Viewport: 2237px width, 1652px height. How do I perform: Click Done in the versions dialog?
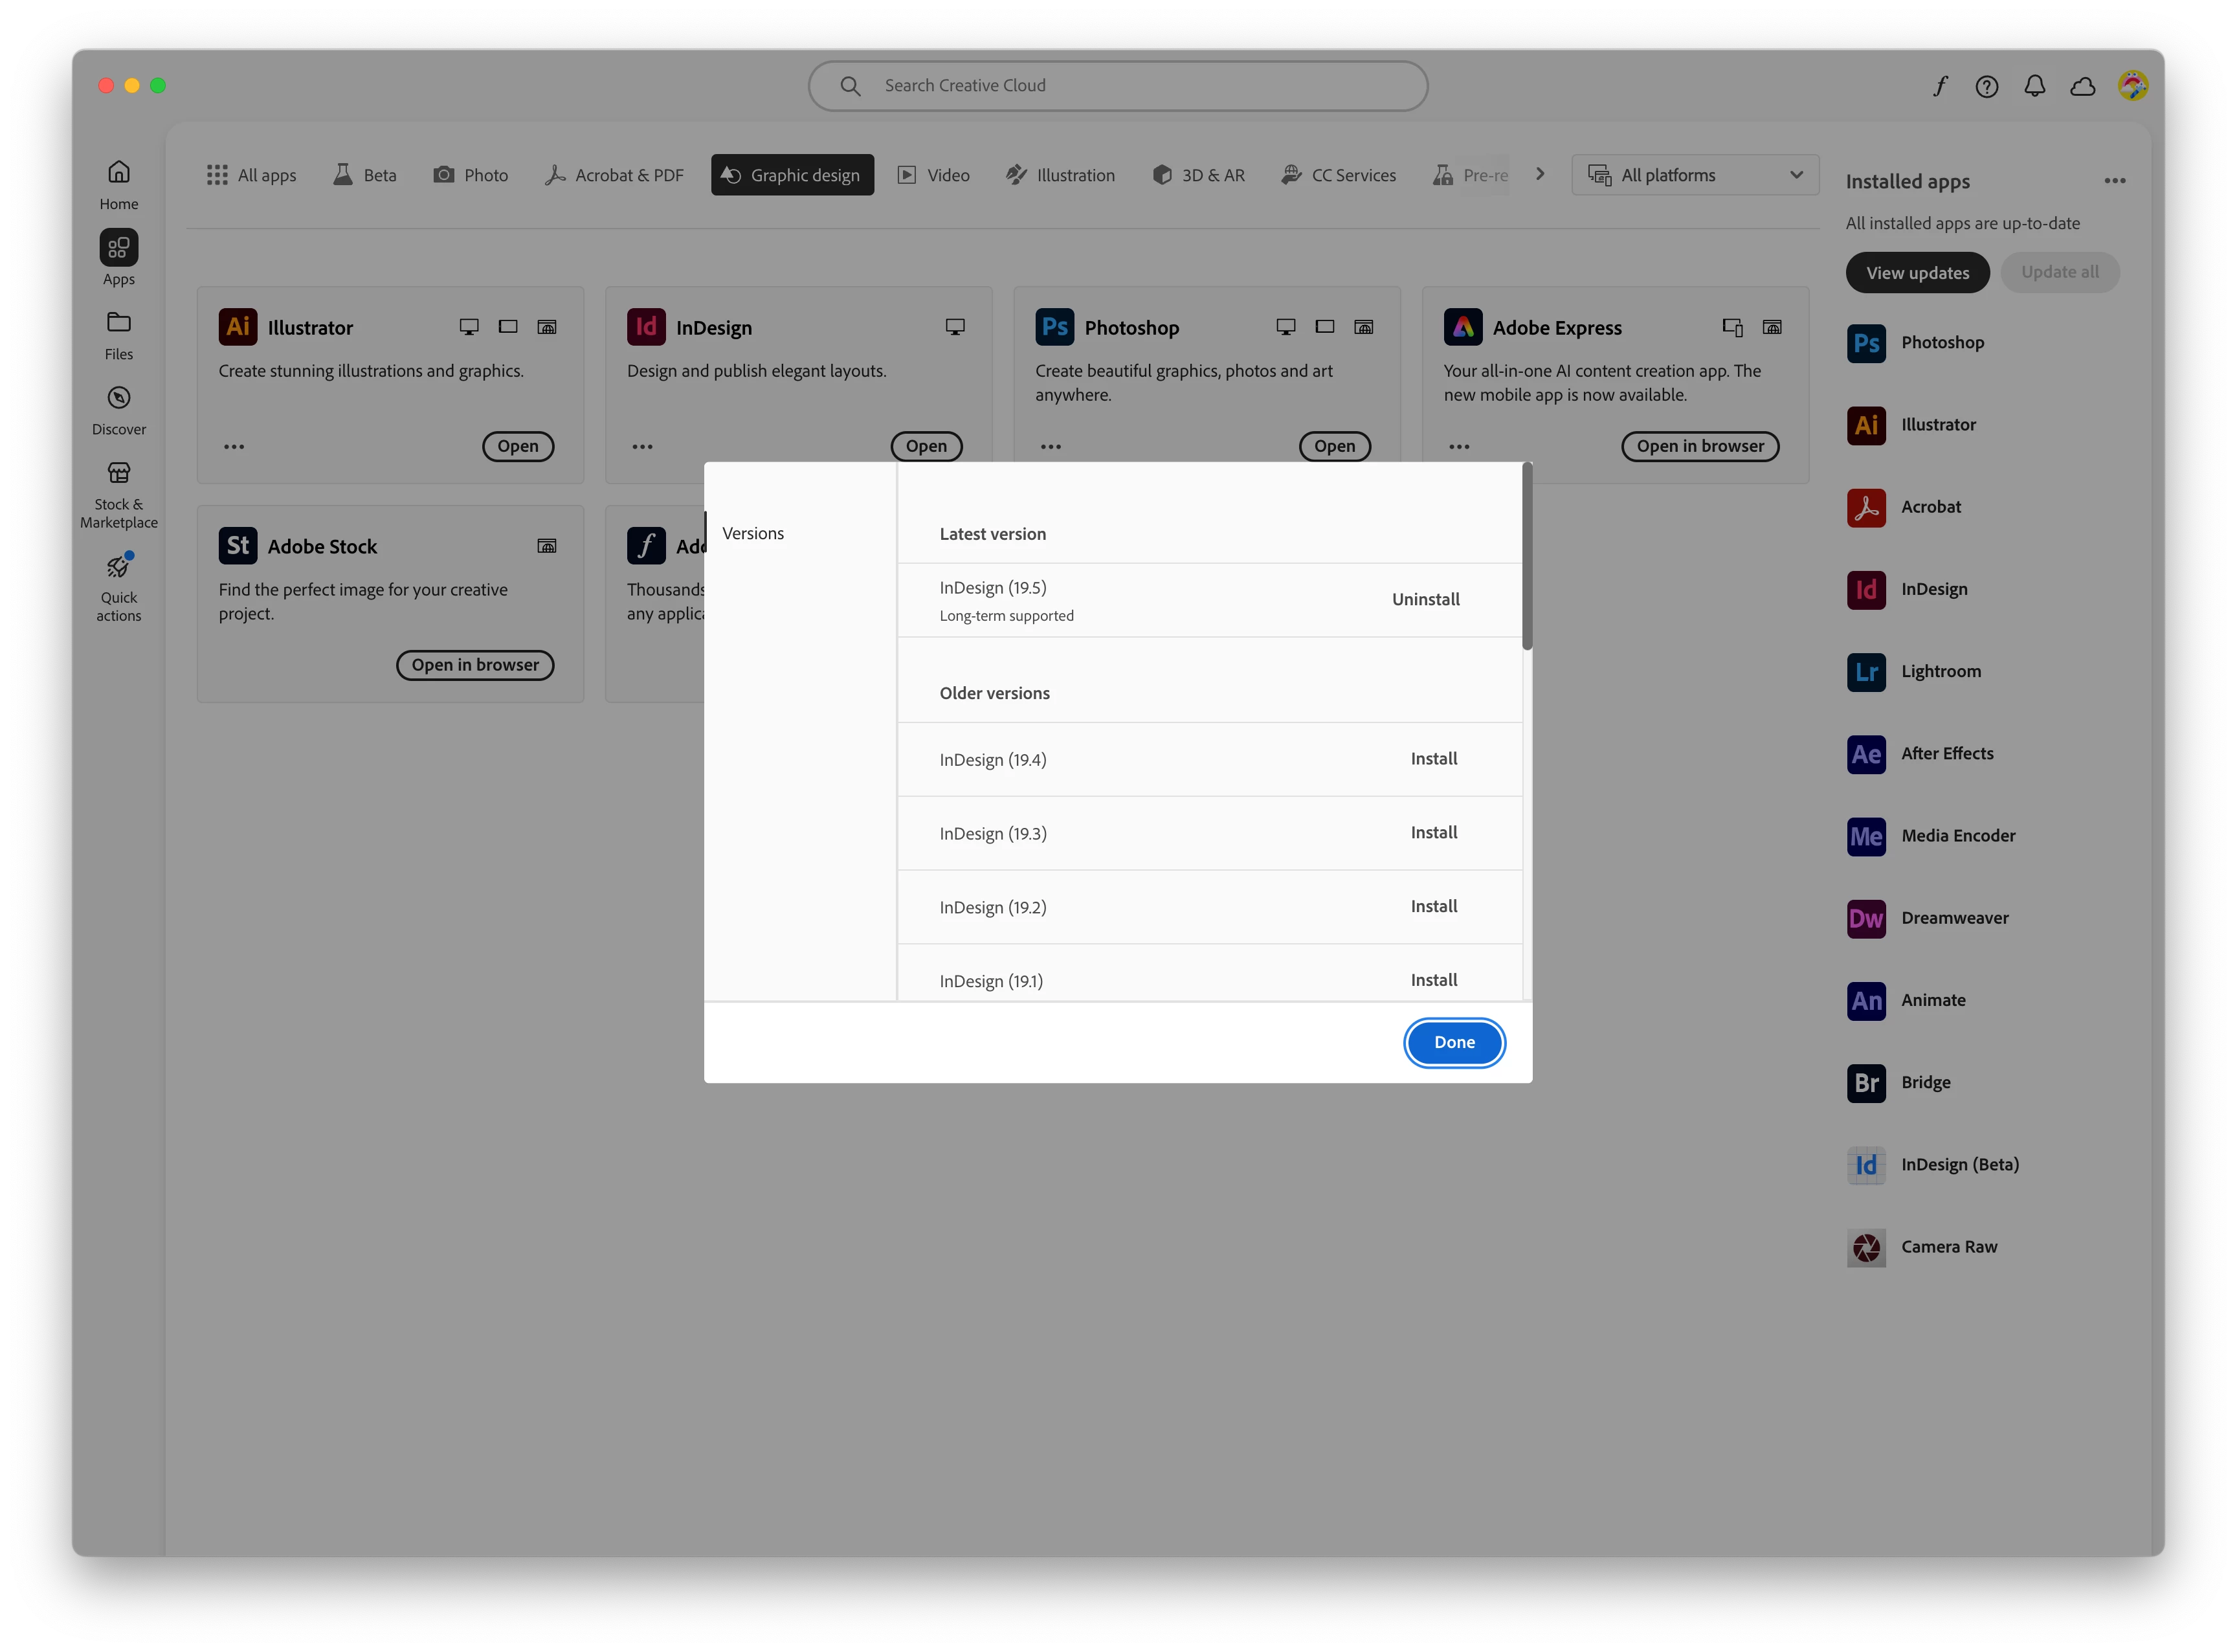(x=1454, y=1043)
